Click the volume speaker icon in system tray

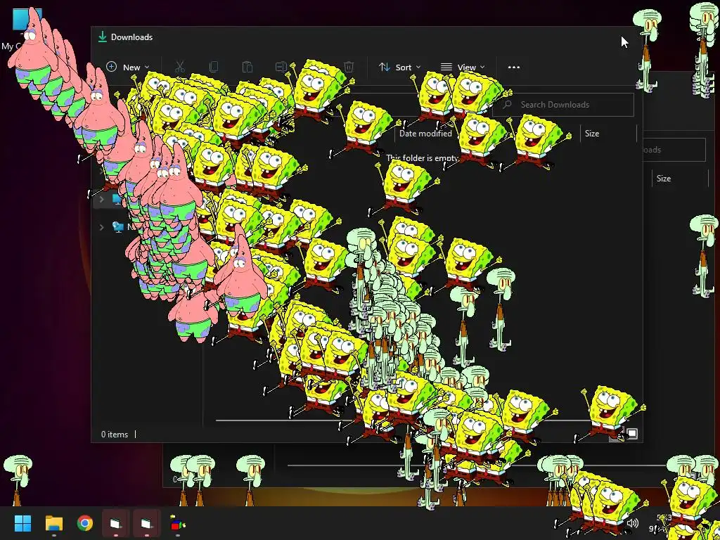pos(633,523)
